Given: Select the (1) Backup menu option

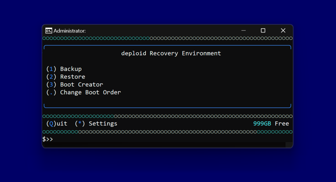Looking at the screenshot, I should click(x=64, y=69).
